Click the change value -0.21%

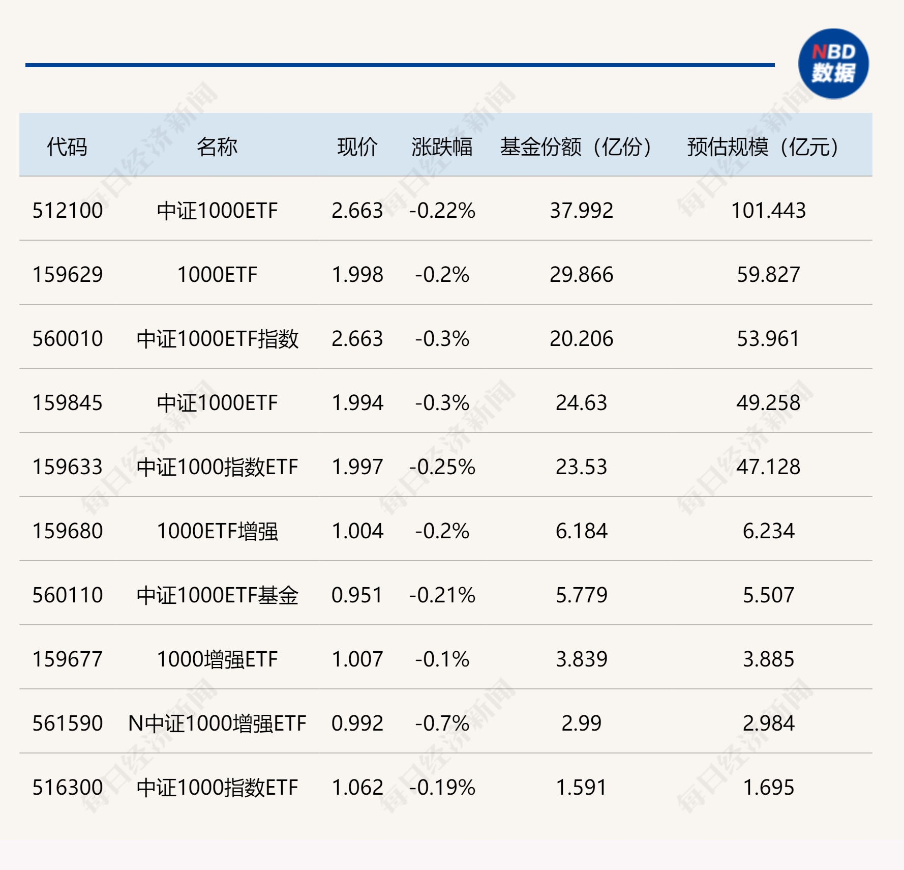[442, 595]
